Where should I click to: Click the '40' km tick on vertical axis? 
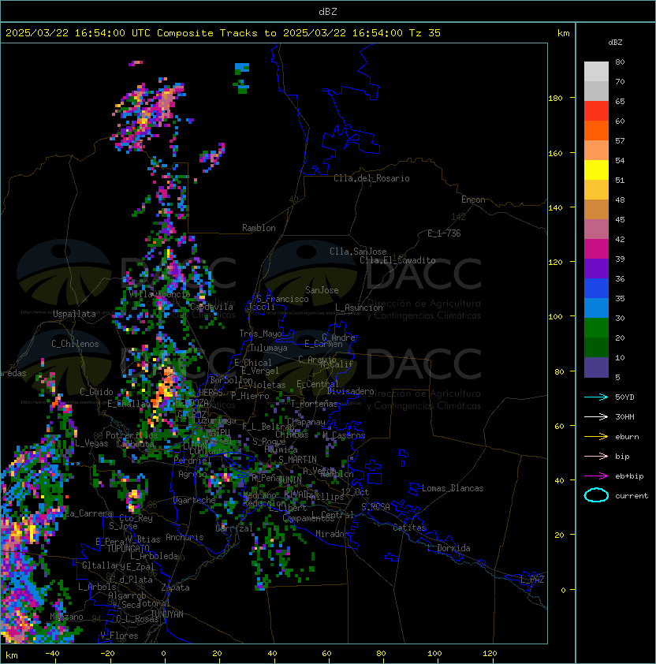tap(559, 480)
